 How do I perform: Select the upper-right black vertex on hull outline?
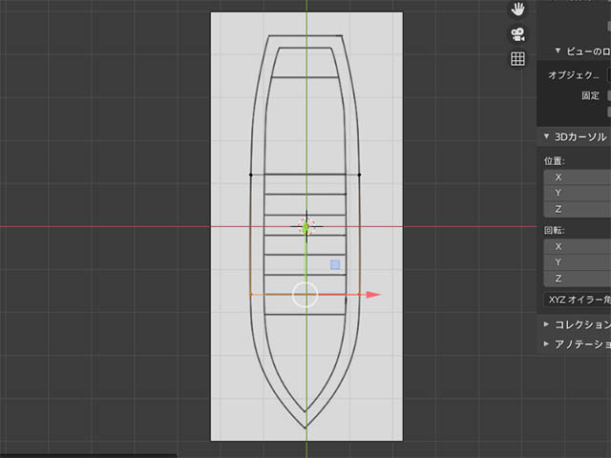click(x=359, y=175)
